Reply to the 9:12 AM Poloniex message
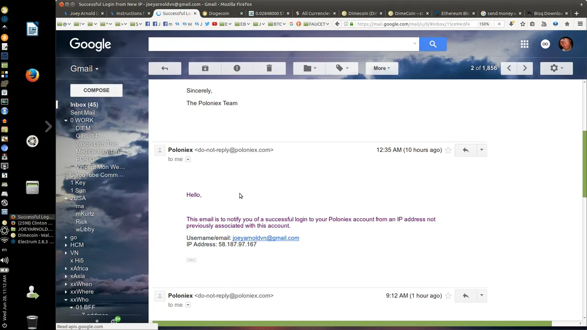Screen dimensions: 587x330 (x=465, y=296)
